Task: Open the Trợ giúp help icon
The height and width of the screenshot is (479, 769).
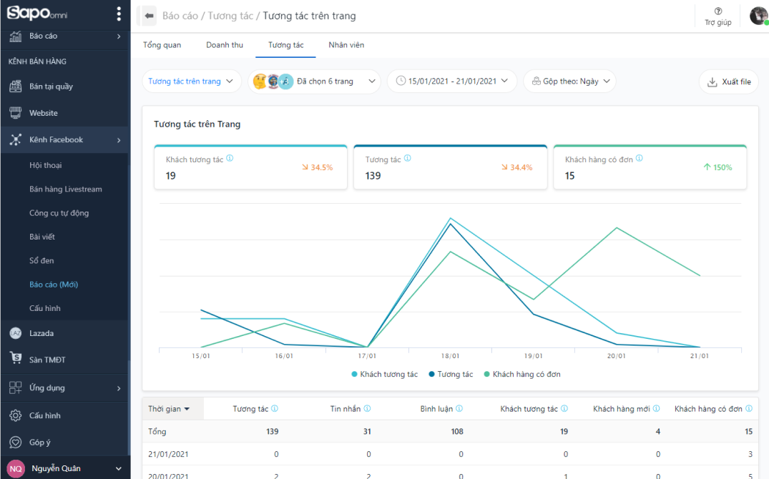Action: pos(718,11)
